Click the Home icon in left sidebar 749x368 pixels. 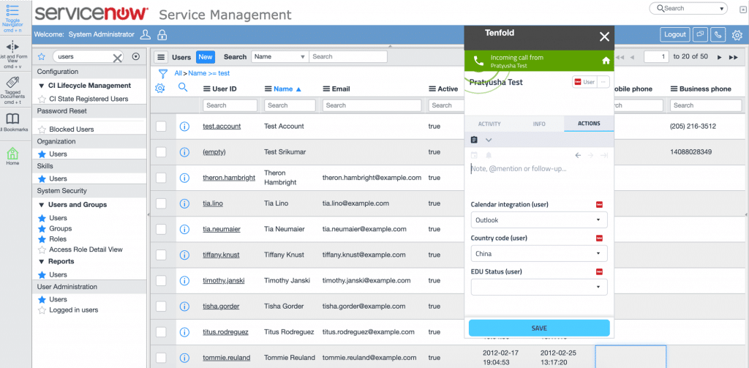pyautogui.click(x=12, y=155)
